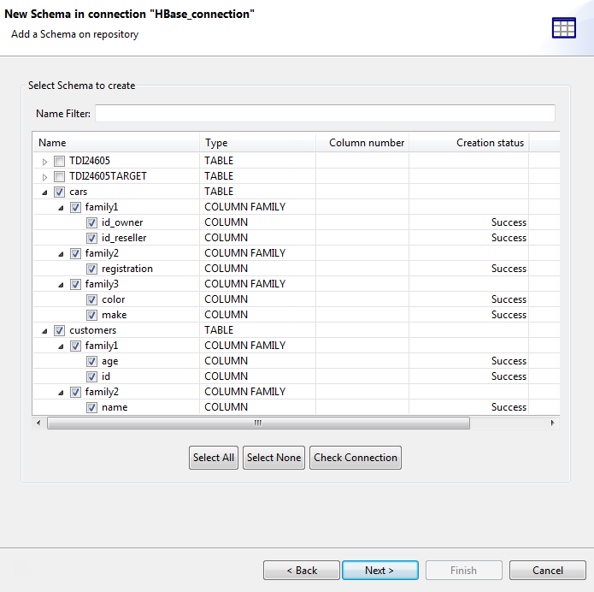Image resolution: width=594 pixels, height=592 pixels.
Task: Uncheck the registration column checkbox
Action: [91, 269]
